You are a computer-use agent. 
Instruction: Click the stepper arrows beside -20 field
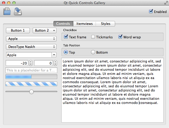tap(31, 63)
